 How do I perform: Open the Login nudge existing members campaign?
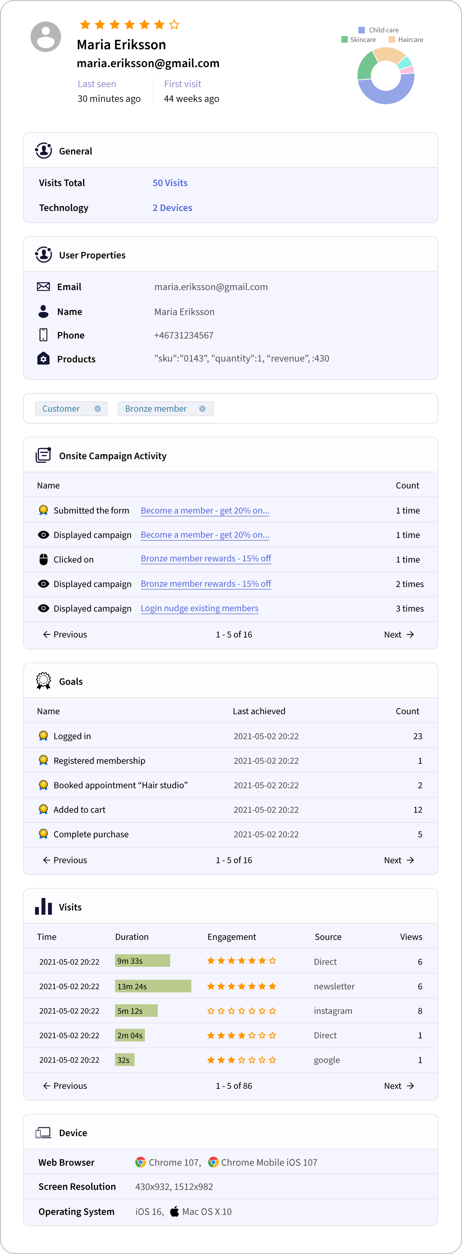tap(199, 608)
